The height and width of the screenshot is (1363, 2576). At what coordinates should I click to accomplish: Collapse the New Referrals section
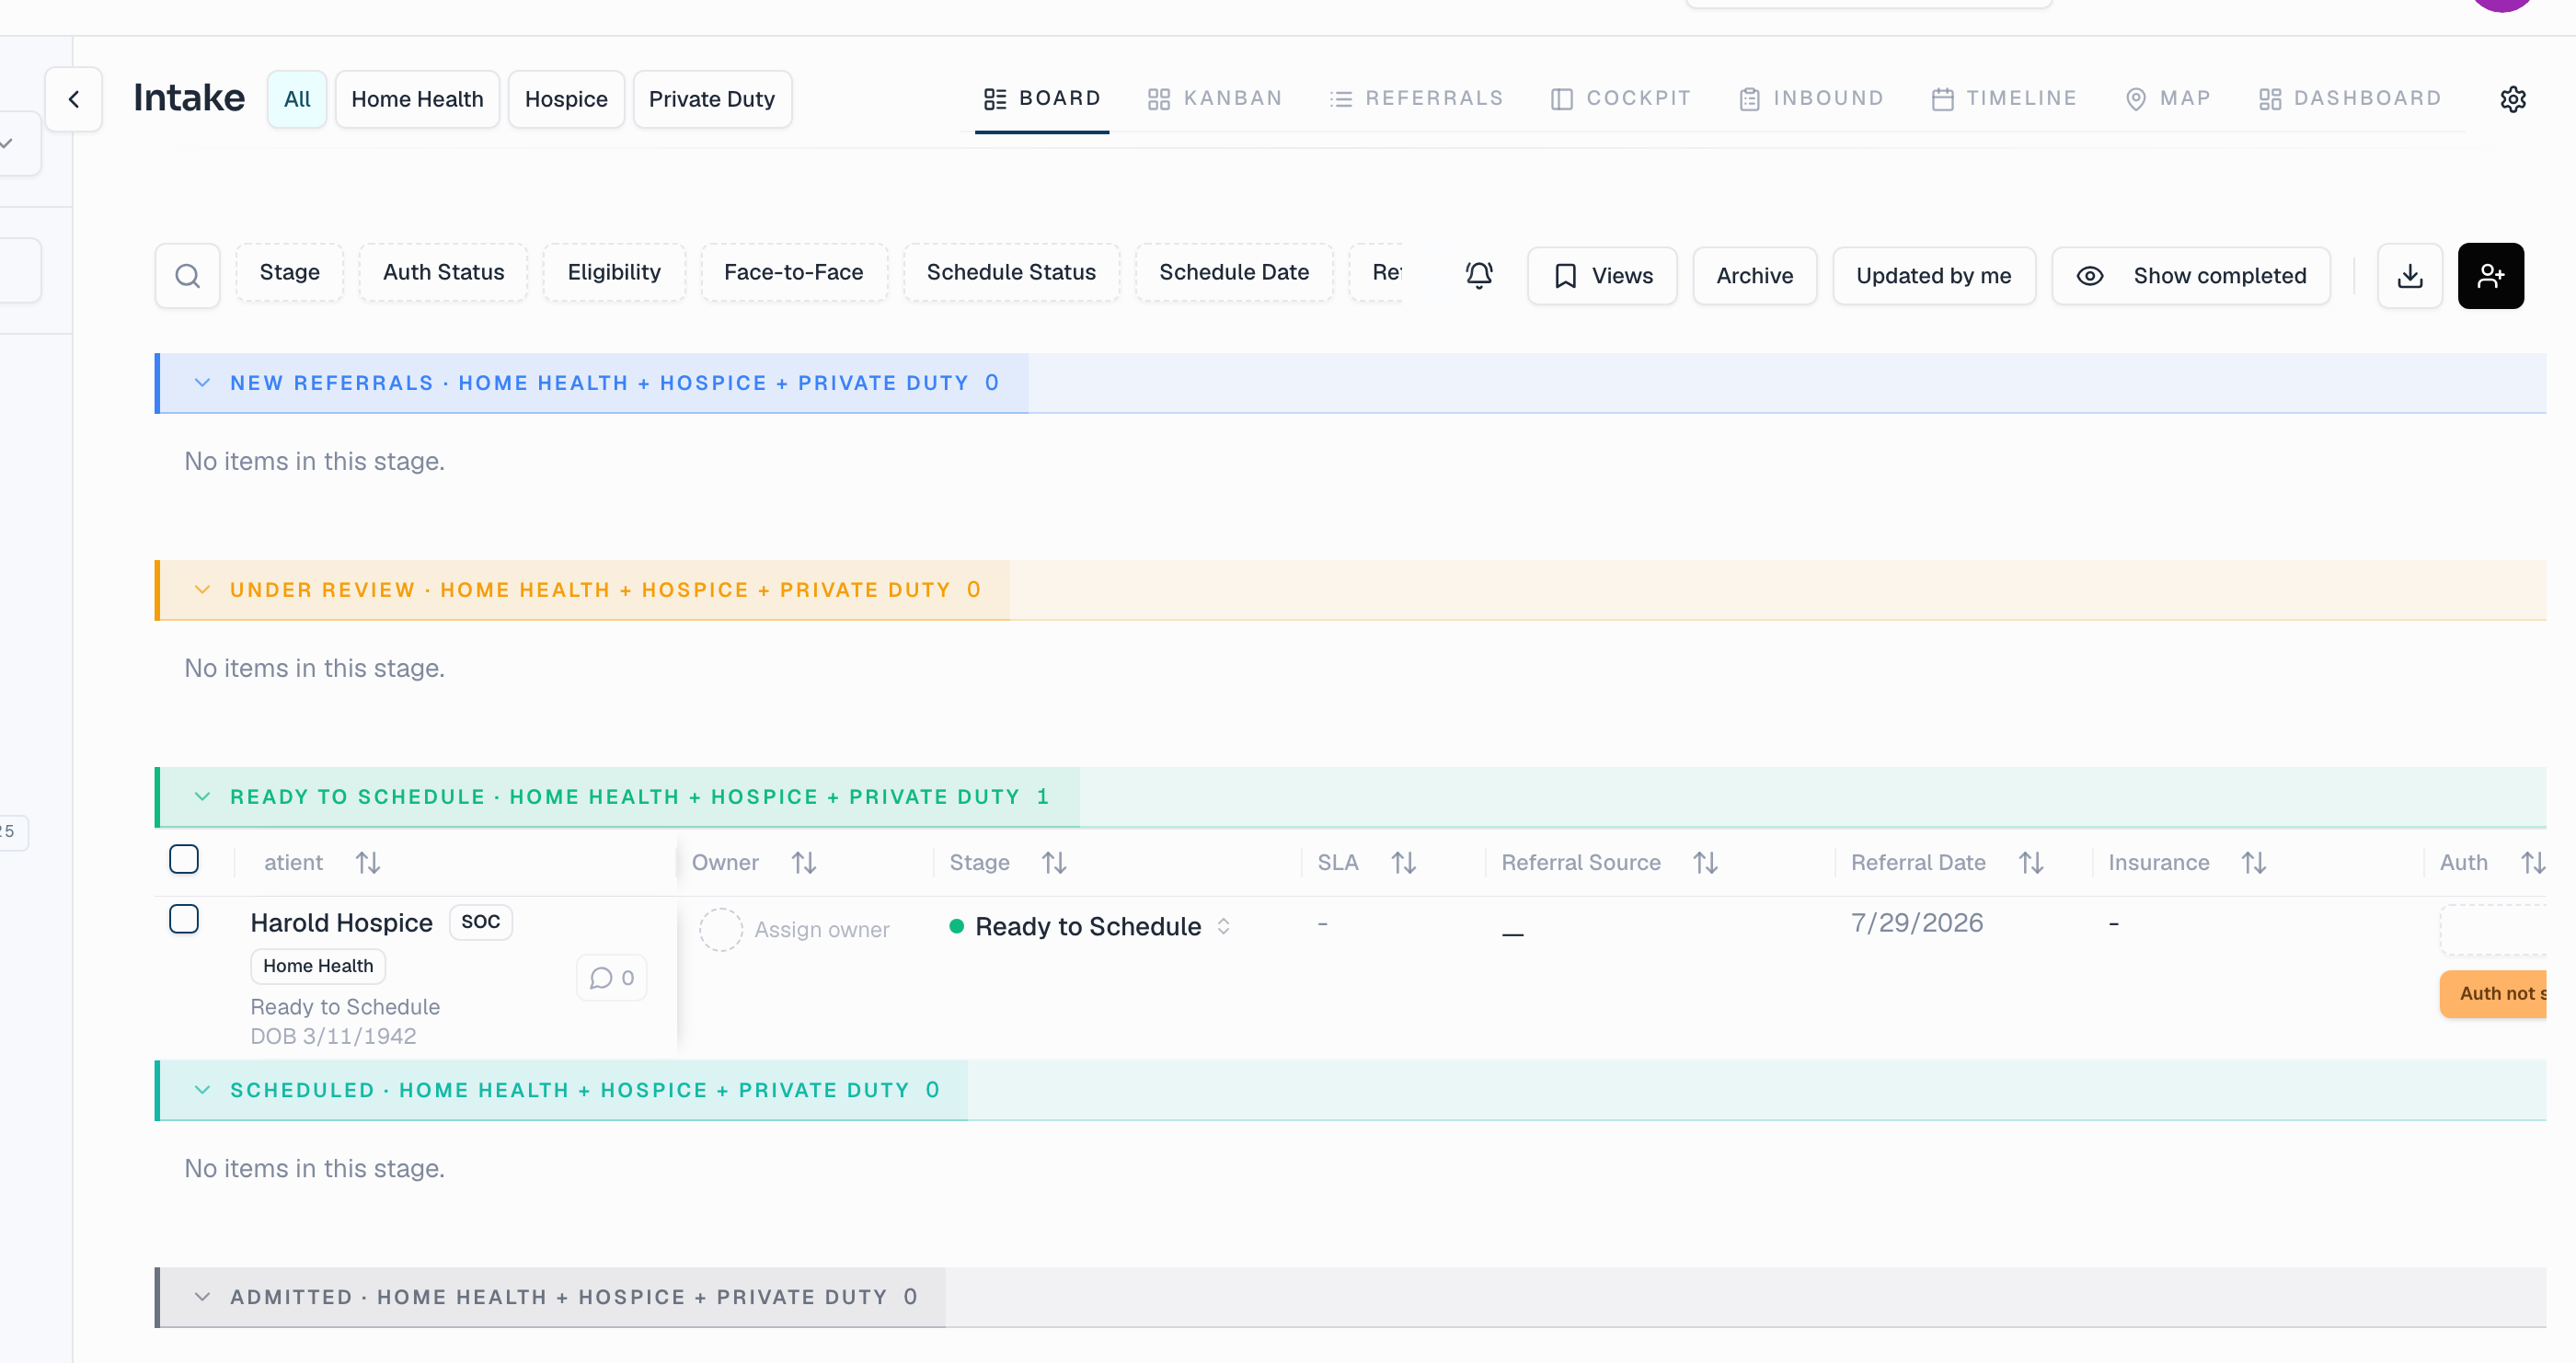202,383
